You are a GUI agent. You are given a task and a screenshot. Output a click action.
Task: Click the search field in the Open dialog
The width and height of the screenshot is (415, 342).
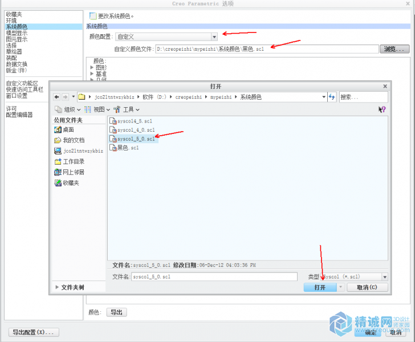[x=363, y=97]
